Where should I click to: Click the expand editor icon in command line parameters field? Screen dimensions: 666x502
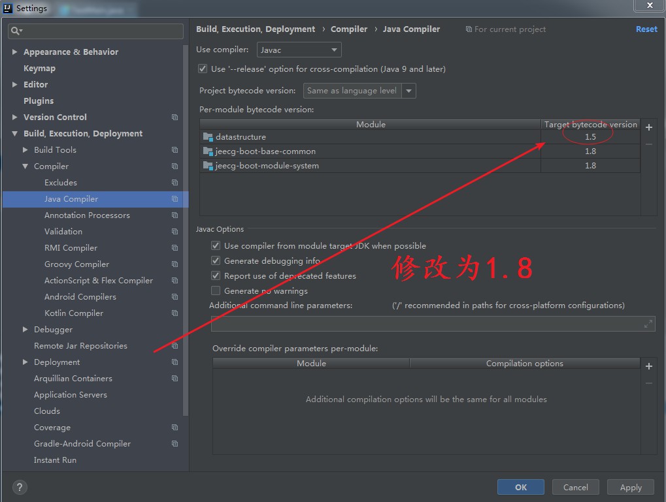tap(648, 323)
